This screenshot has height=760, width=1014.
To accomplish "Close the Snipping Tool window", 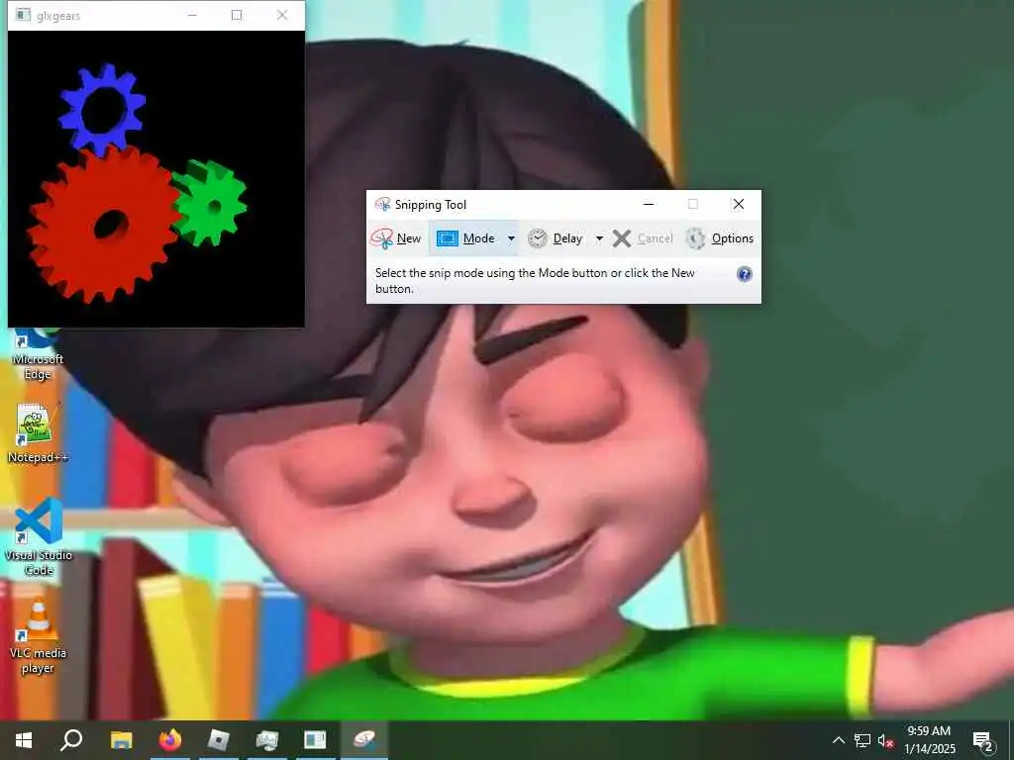I will tap(739, 204).
